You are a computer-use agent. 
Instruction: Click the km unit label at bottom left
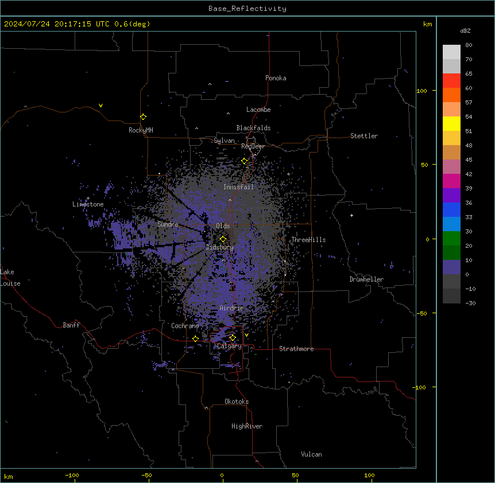tap(9, 476)
